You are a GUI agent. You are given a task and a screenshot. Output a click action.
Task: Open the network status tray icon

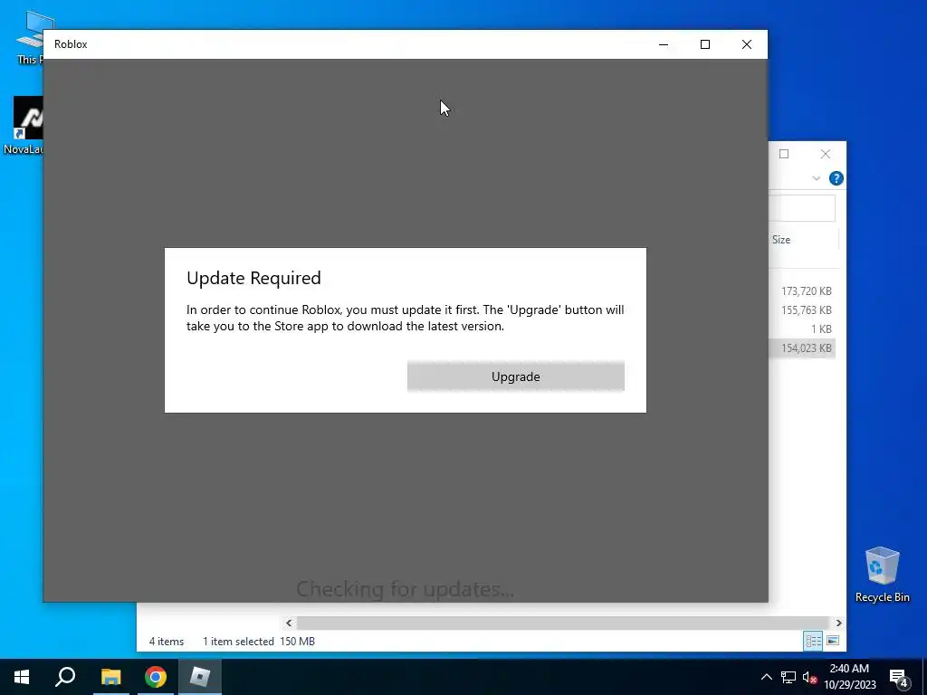788,677
